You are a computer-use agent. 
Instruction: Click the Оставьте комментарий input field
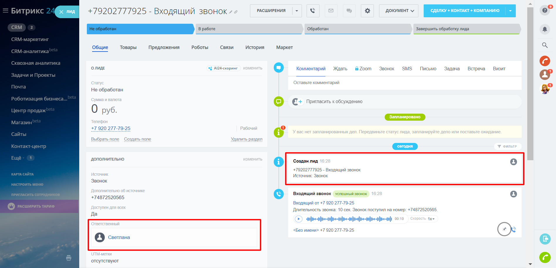point(405,83)
